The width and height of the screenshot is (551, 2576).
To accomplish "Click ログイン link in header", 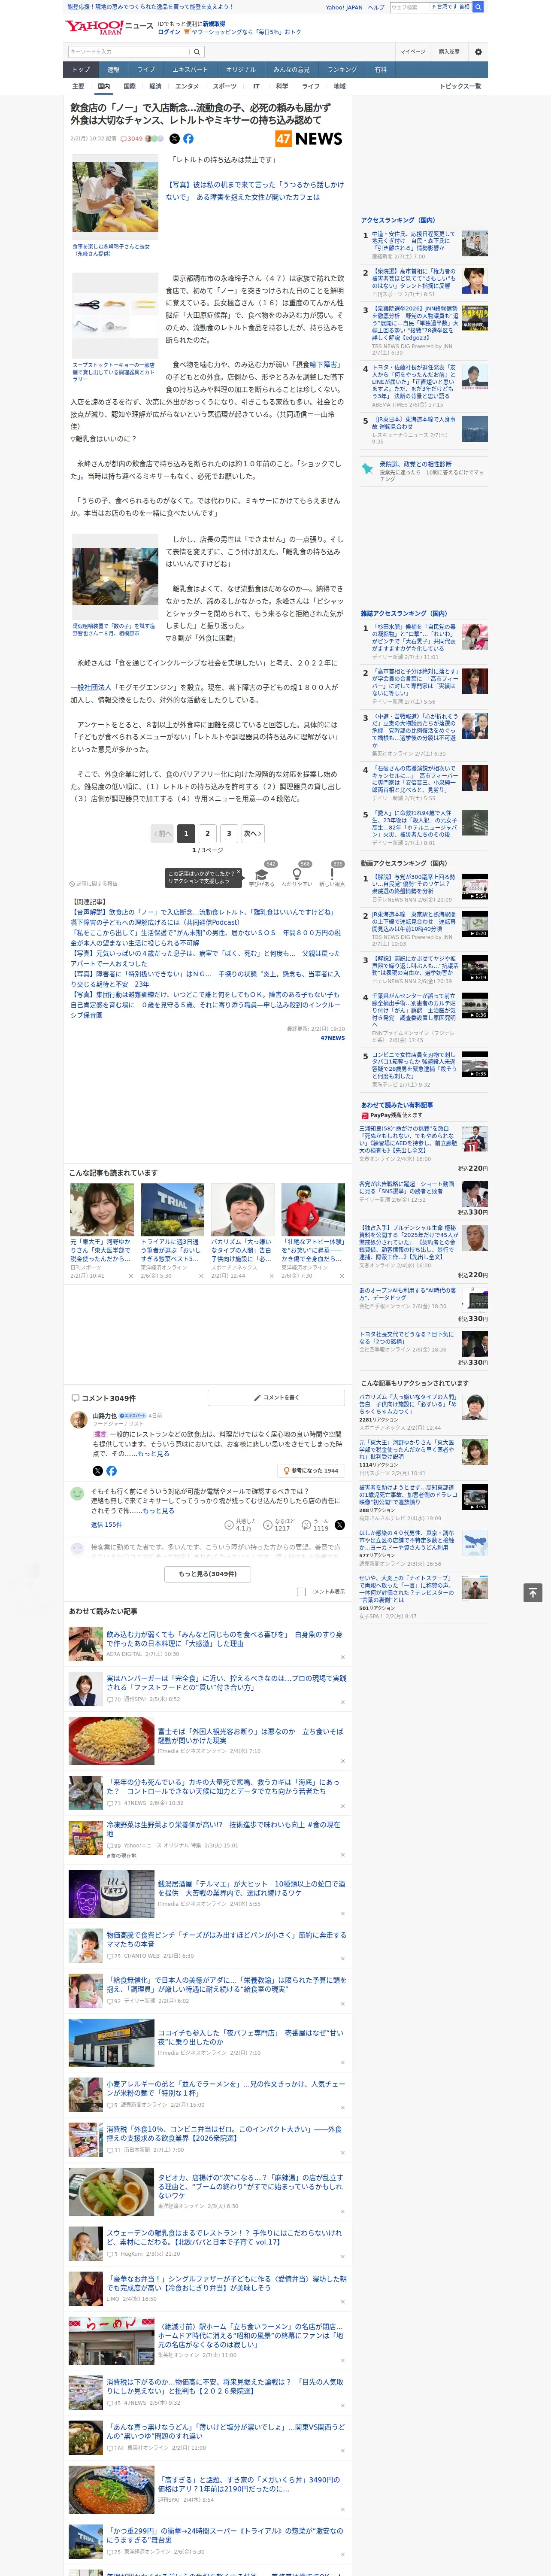I will tap(169, 32).
